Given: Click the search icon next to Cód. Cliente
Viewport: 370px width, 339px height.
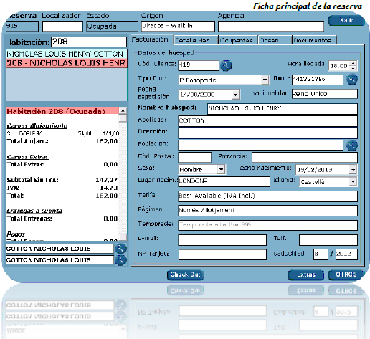Looking at the screenshot, I should [x=226, y=65].
